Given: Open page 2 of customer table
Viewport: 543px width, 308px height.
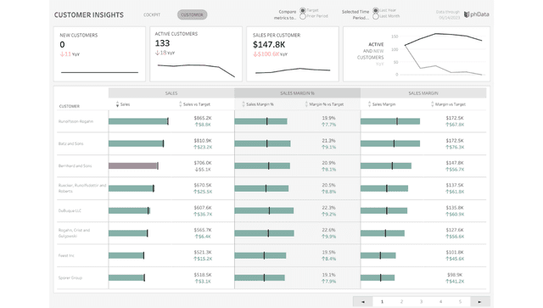Looking at the screenshot, I should pos(401,302).
